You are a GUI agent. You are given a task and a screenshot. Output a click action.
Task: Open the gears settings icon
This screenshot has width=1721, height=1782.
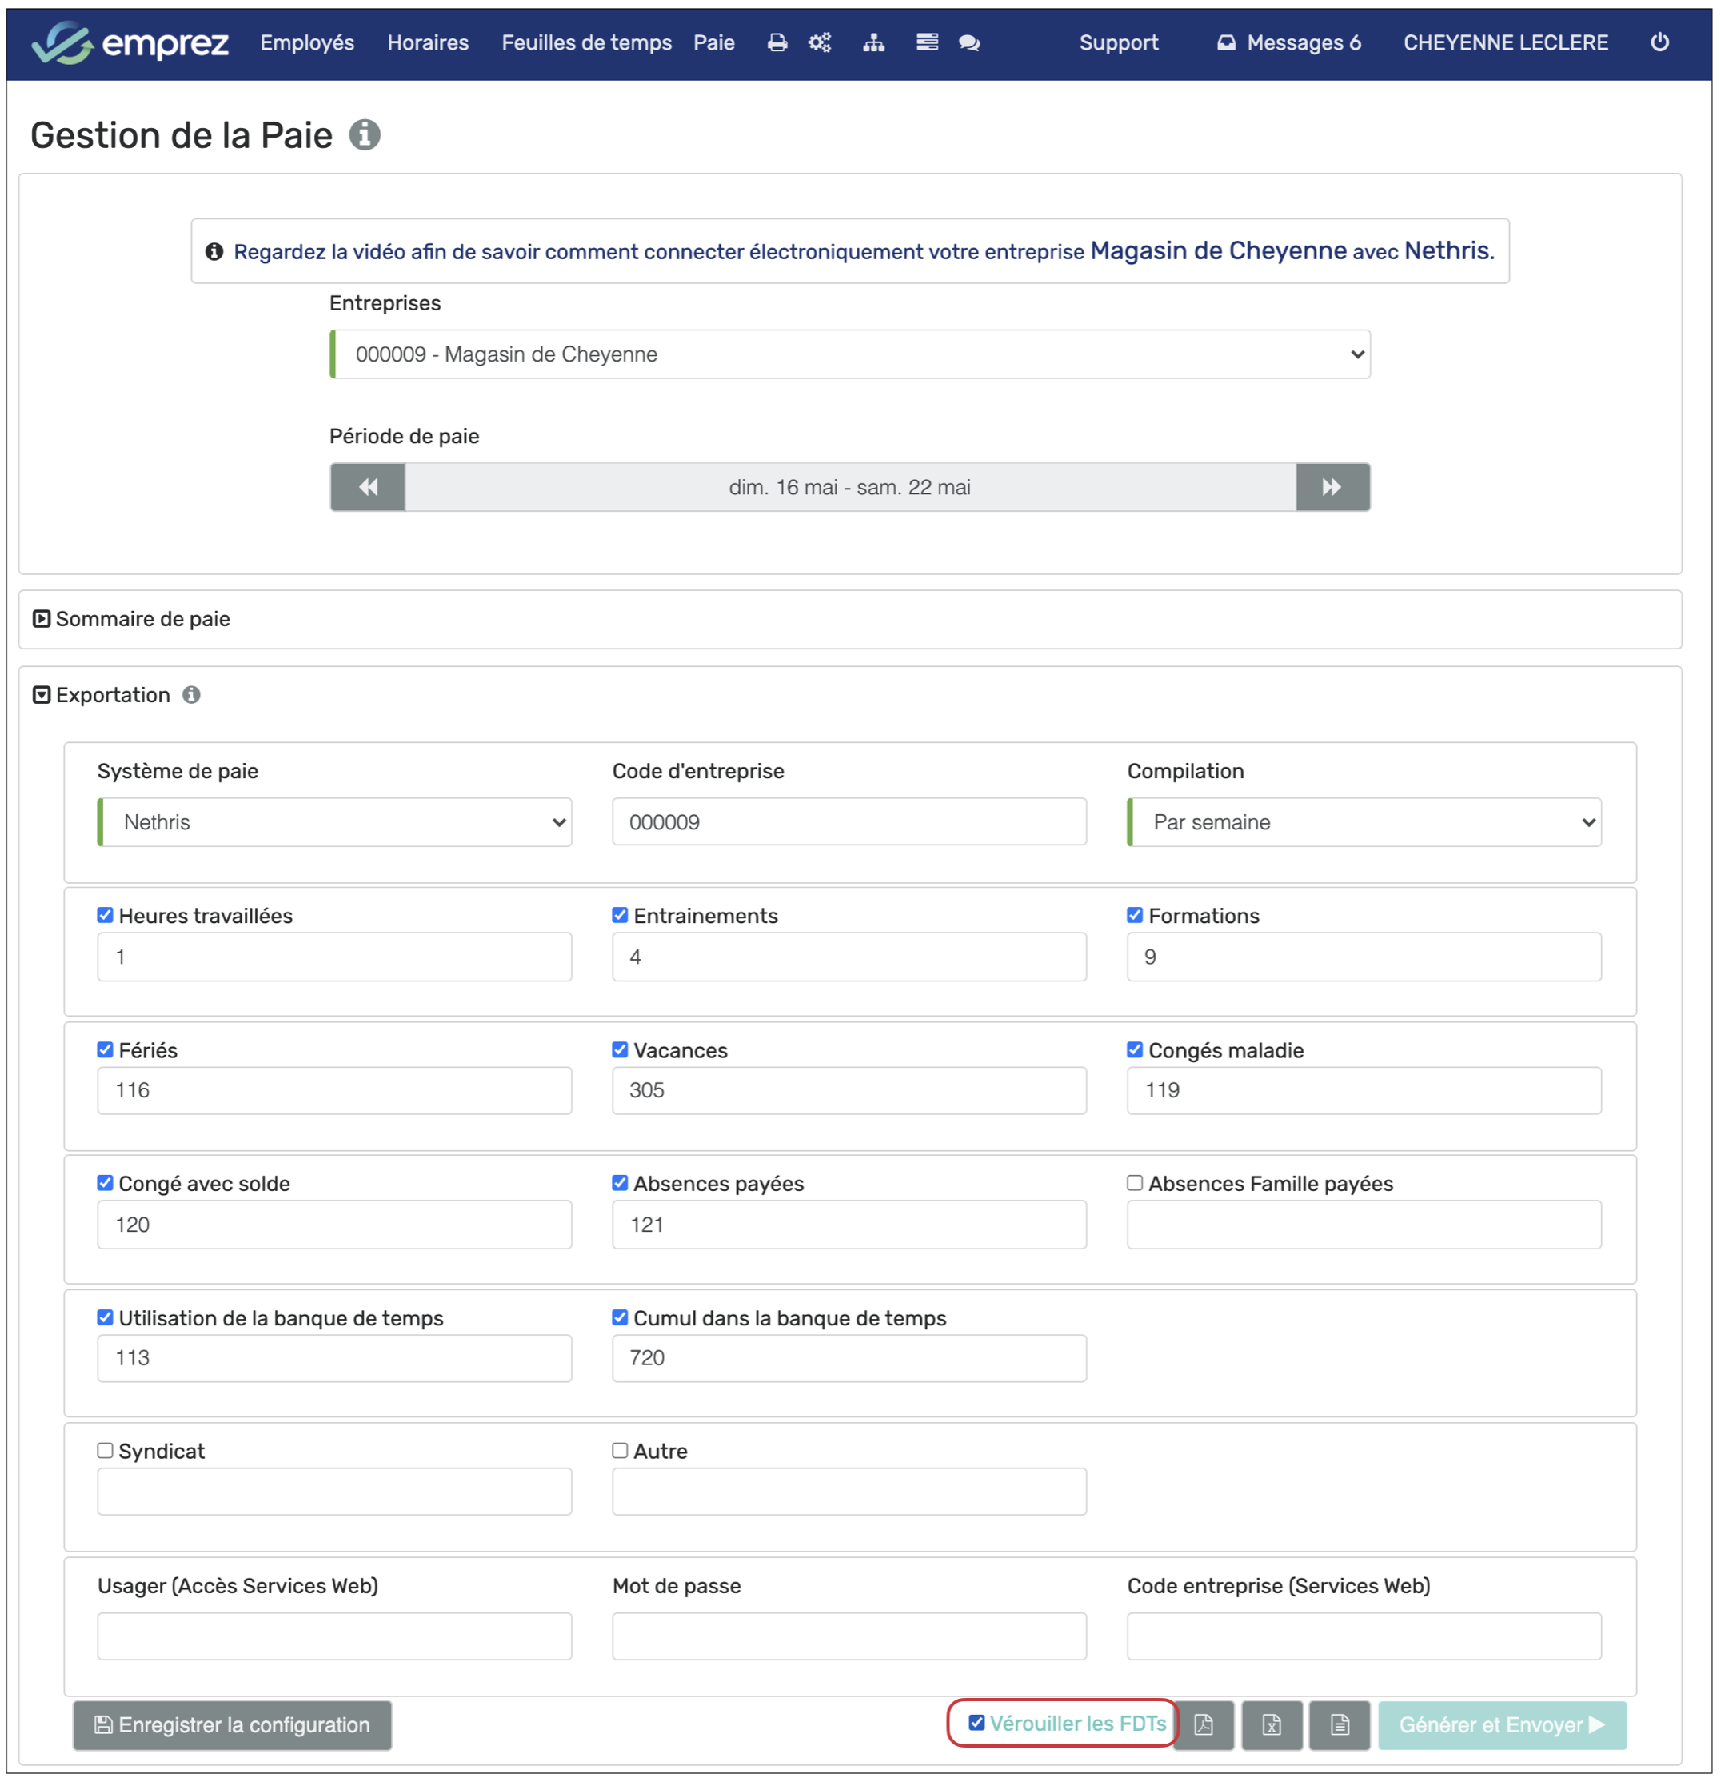819,42
